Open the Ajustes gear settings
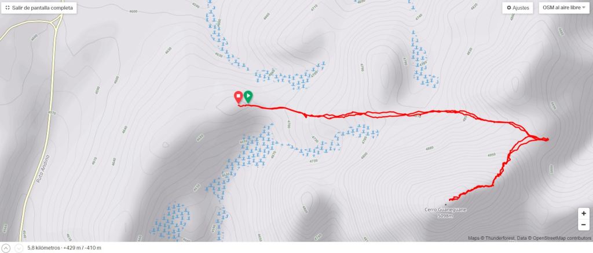The image size is (593, 253). (517, 8)
